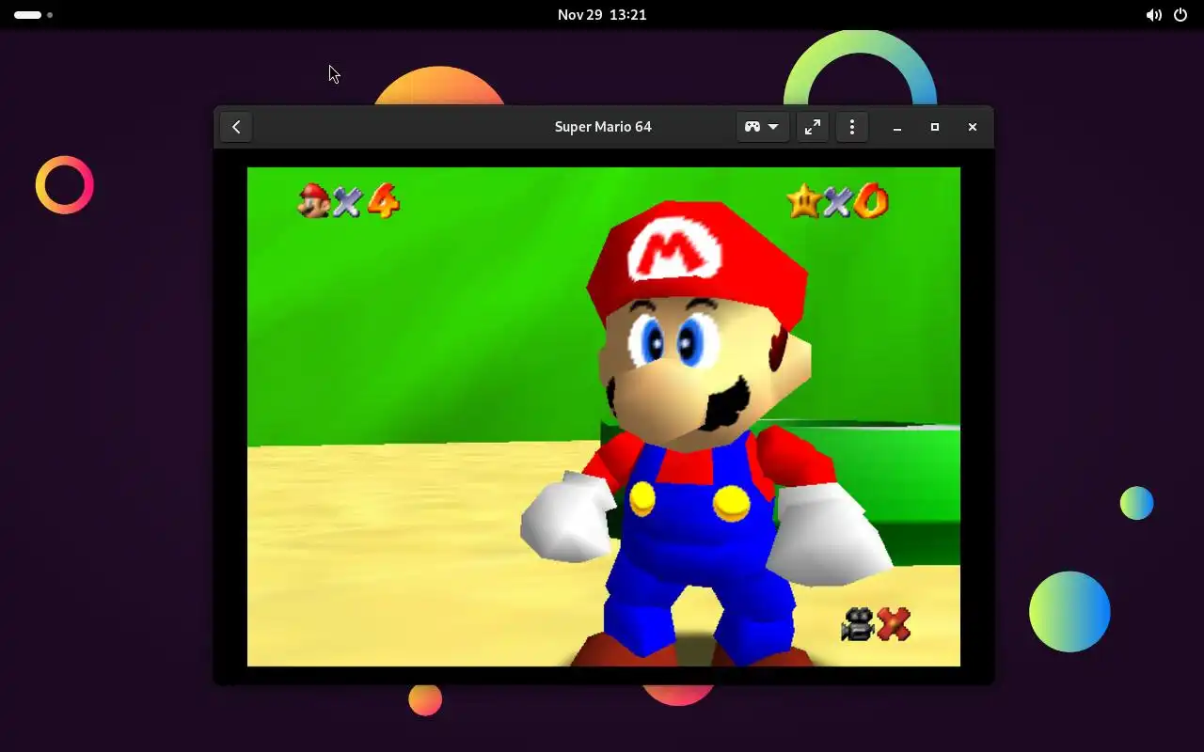The image size is (1204, 752).
Task: Click the star count number 0
Action: (x=871, y=201)
